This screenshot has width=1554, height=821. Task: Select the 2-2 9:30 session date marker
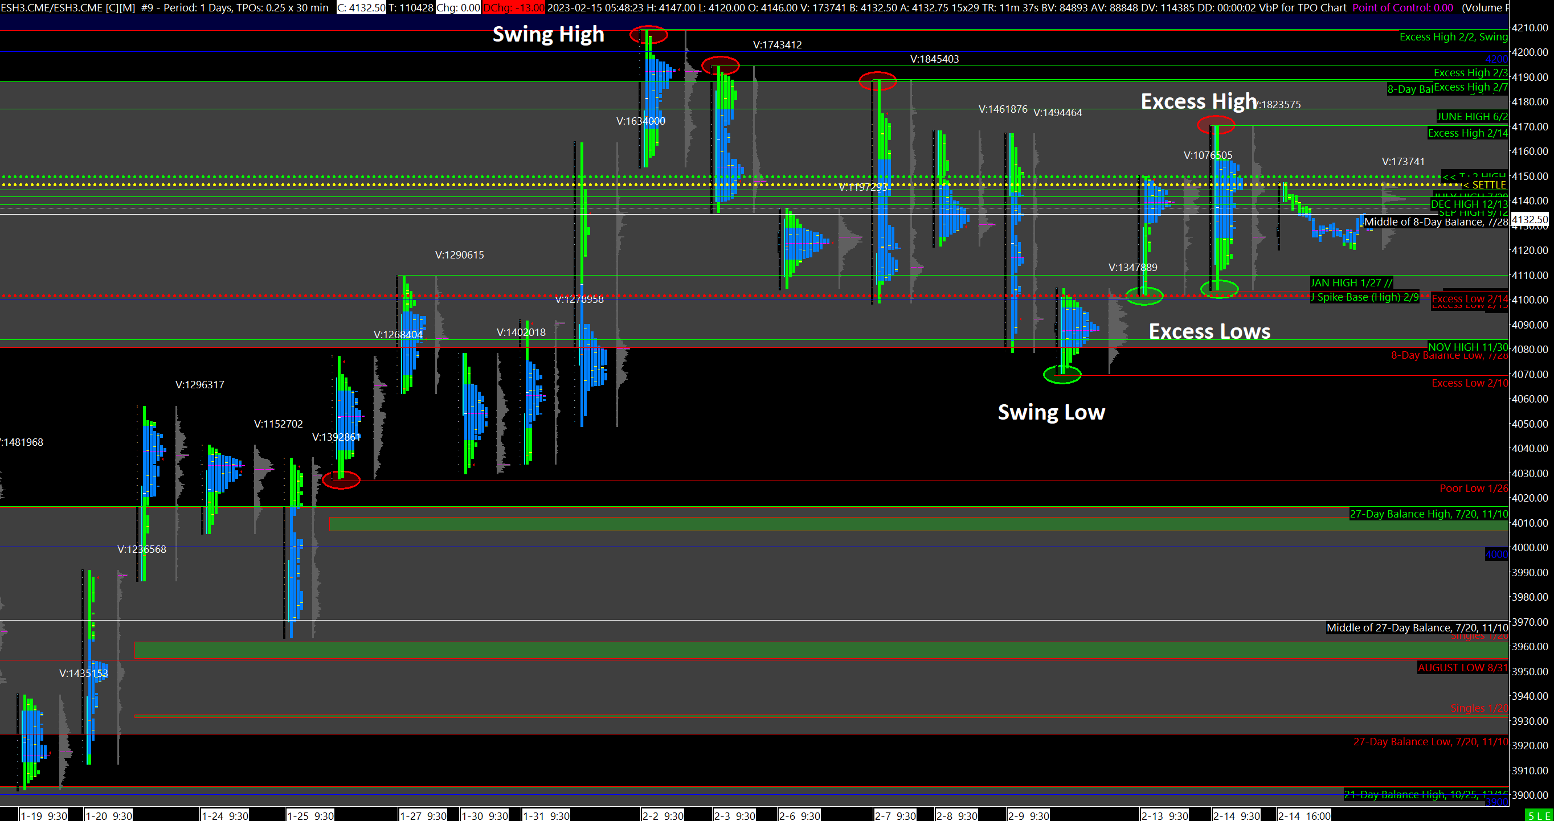663,815
